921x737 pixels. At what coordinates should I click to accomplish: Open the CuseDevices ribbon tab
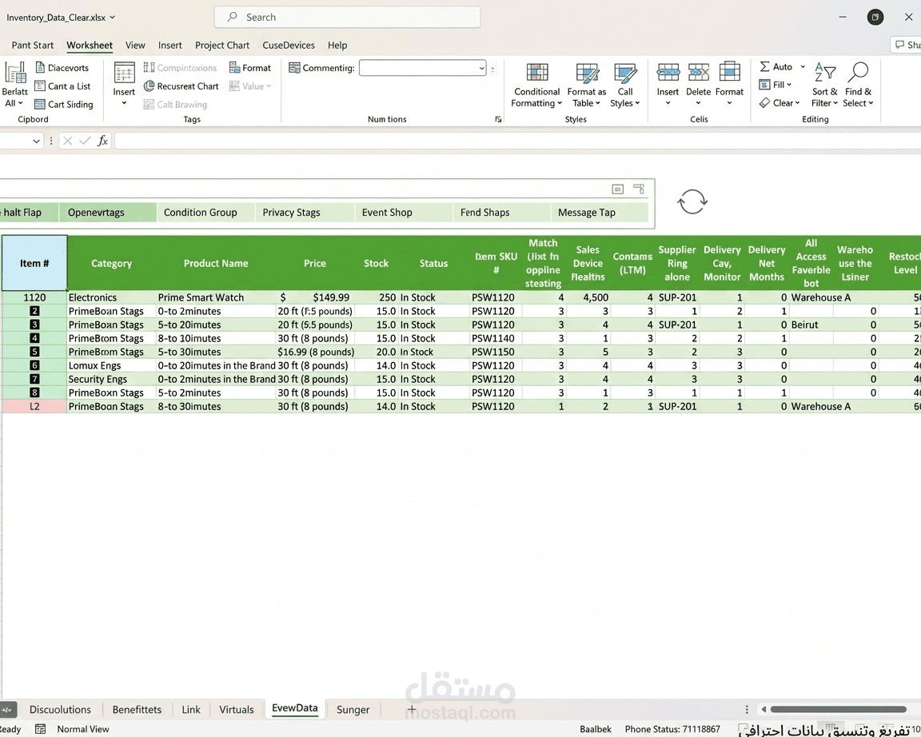coord(289,46)
